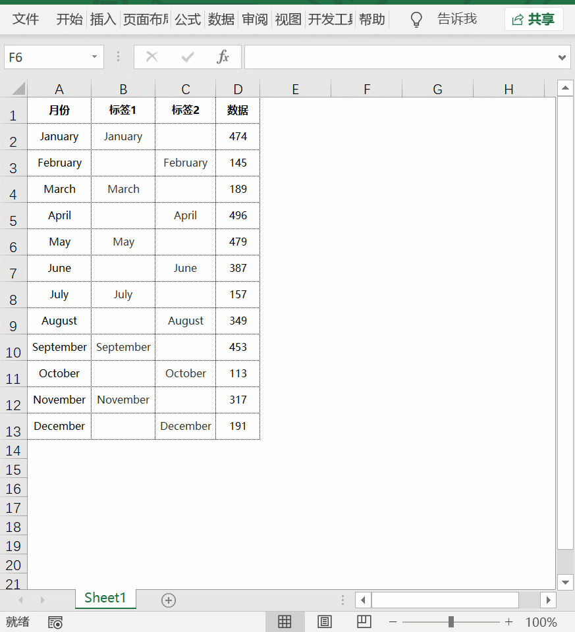Select column F header
The width and height of the screenshot is (575, 632).
click(x=366, y=89)
